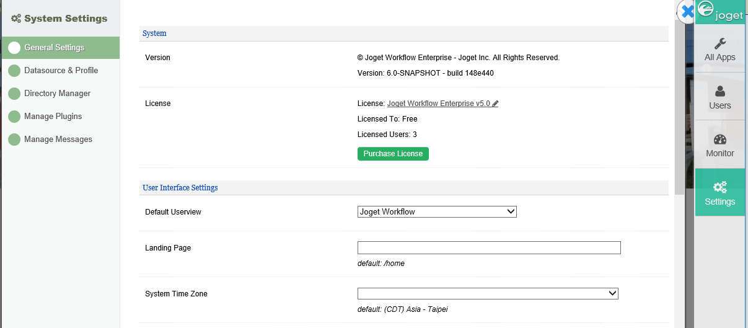Viewport: 748px width, 328px height.
Task: Open Datasource & Profile section
Action: 61,71
